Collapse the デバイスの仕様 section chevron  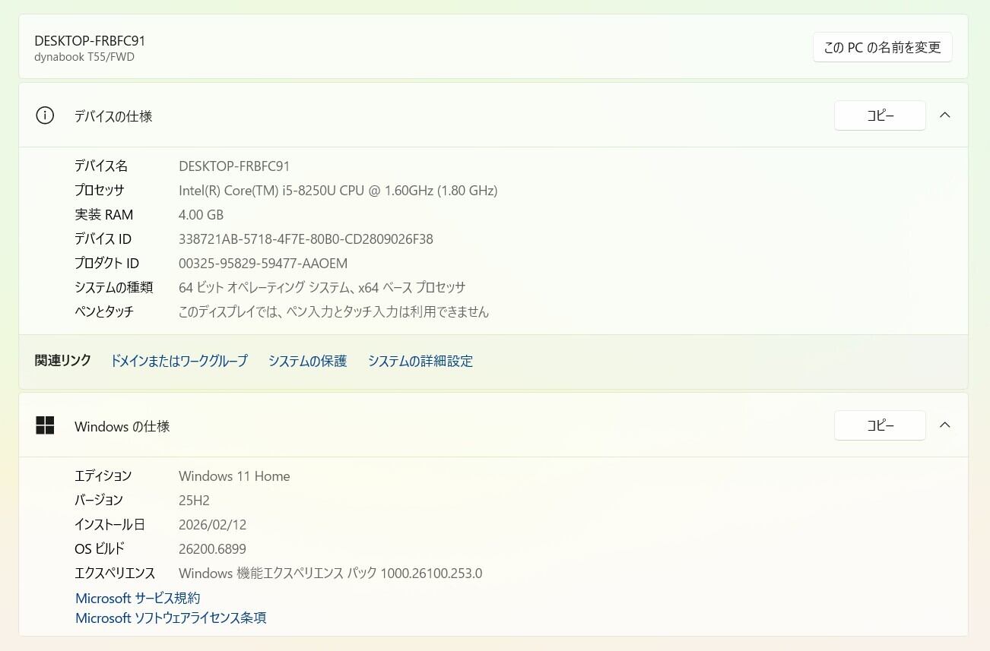click(x=944, y=115)
